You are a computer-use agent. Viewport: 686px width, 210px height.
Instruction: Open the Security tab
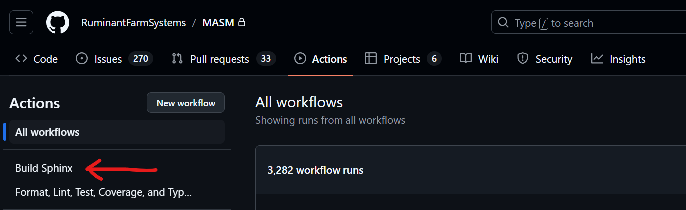click(545, 59)
